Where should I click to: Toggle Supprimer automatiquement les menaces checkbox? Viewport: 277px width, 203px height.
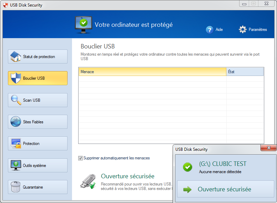point(80,158)
